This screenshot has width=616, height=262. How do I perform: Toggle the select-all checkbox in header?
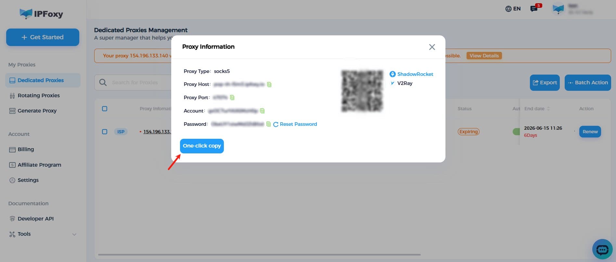(x=105, y=109)
